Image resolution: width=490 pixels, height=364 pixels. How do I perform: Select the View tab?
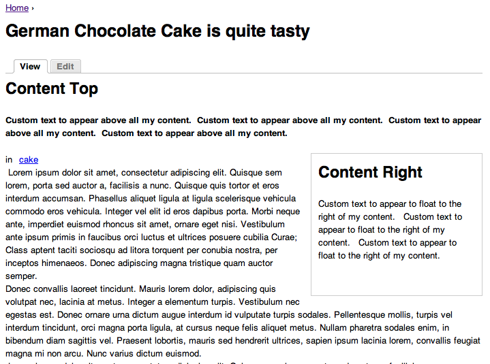coord(30,66)
